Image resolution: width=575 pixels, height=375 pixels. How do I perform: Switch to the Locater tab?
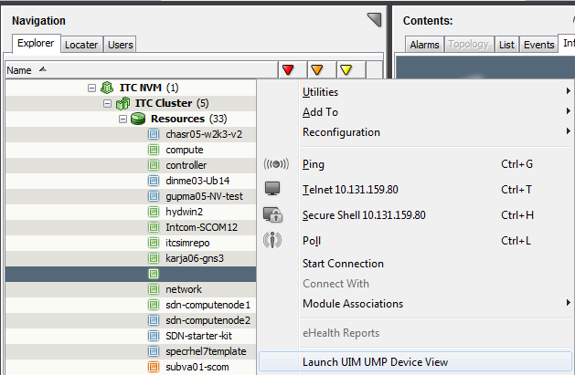(x=81, y=45)
